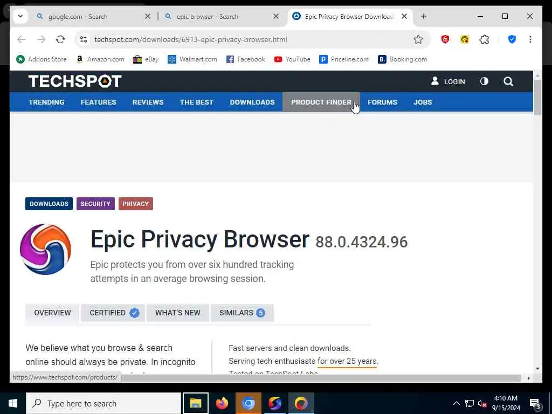This screenshot has width=552, height=414.
Task: Click the blue shield checkmark icon
Action: [x=512, y=39]
